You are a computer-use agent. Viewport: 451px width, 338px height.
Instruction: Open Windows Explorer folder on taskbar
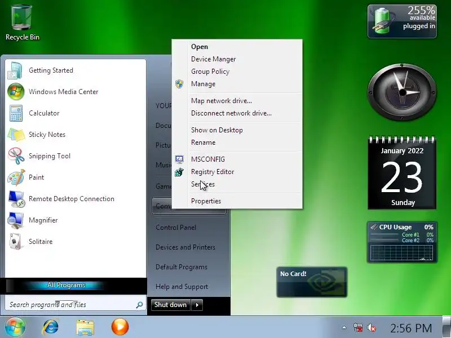[85, 327]
